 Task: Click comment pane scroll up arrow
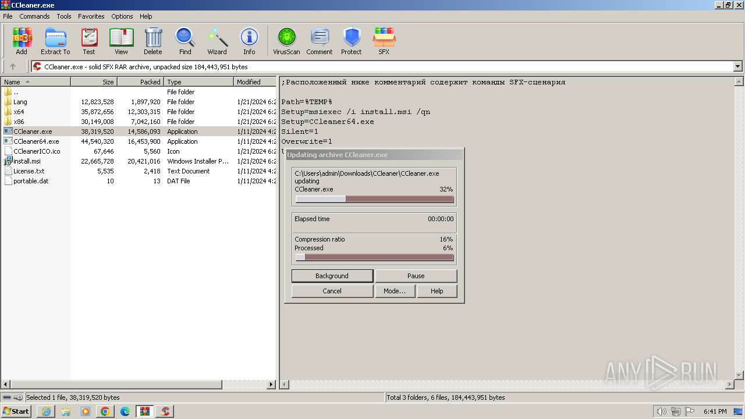pos(739,82)
